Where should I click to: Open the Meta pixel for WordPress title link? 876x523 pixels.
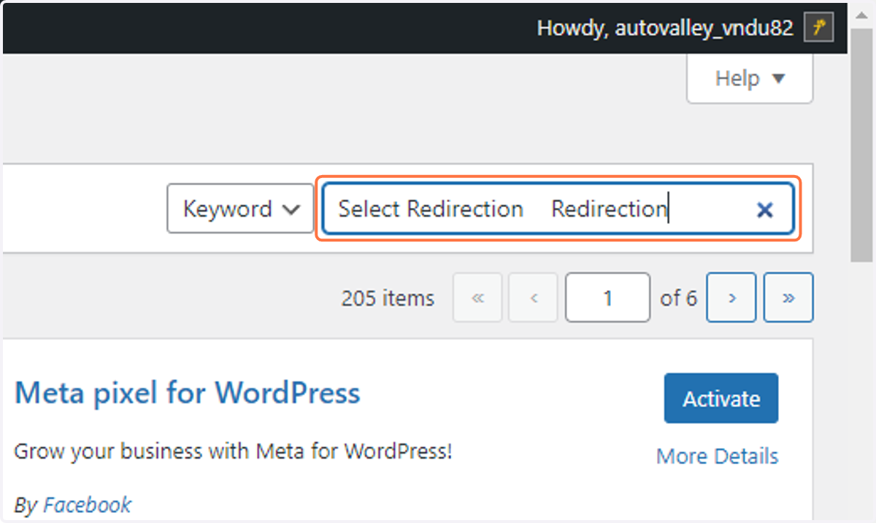tap(188, 393)
